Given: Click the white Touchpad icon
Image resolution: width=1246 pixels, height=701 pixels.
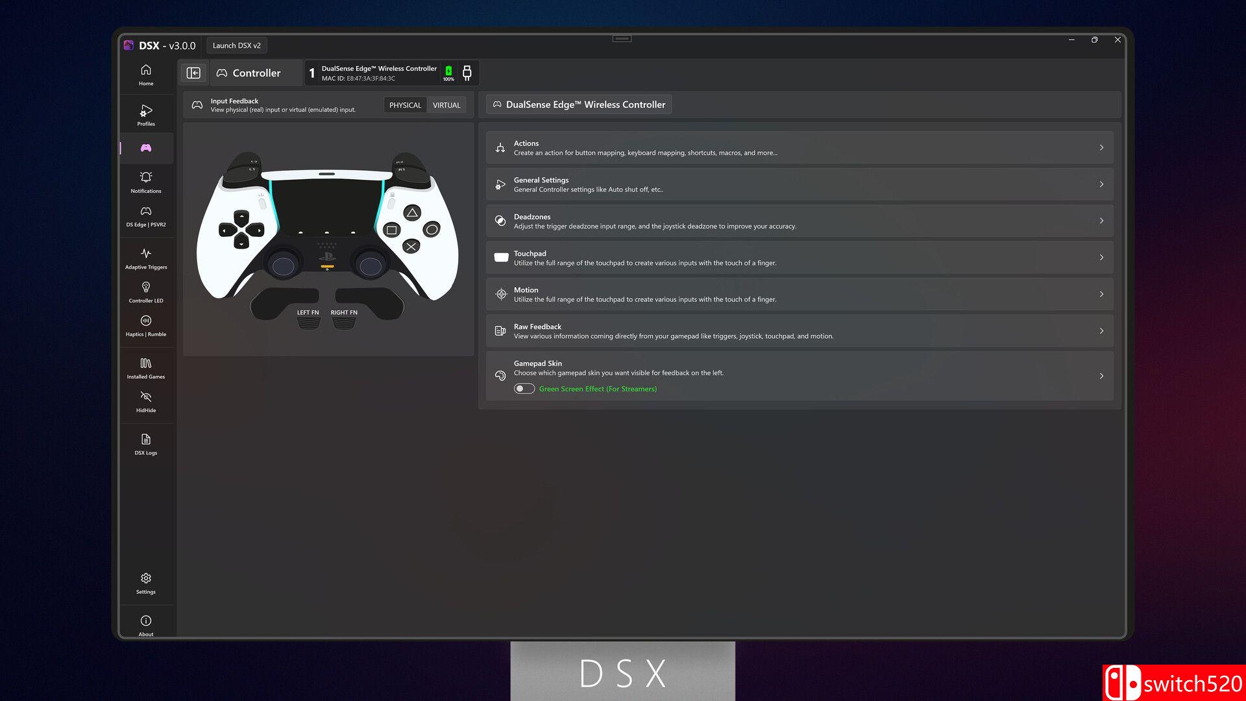Looking at the screenshot, I should coord(501,258).
